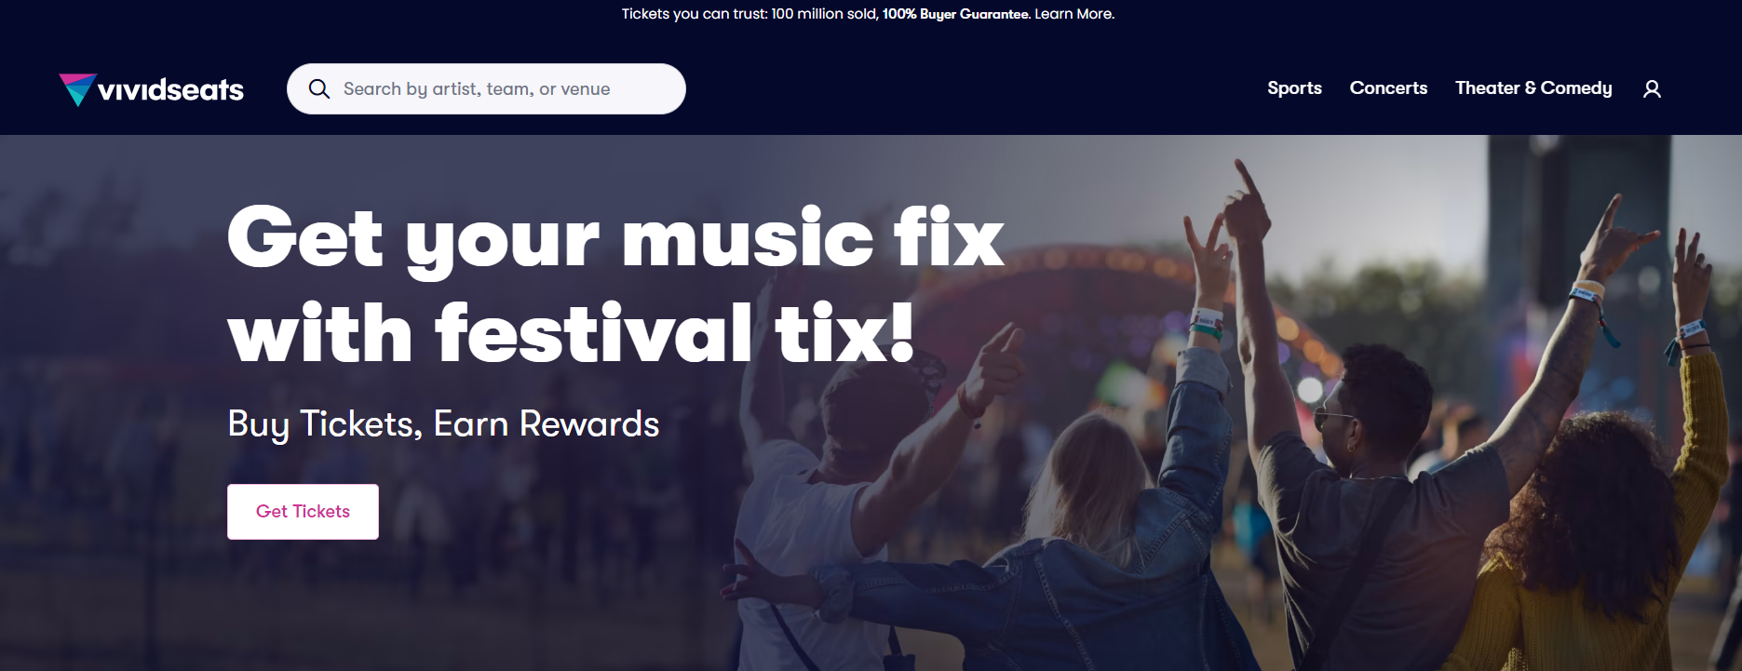Click the "Get your music fix" headline
The height and width of the screenshot is (671, 1742).
coord(615,238)
